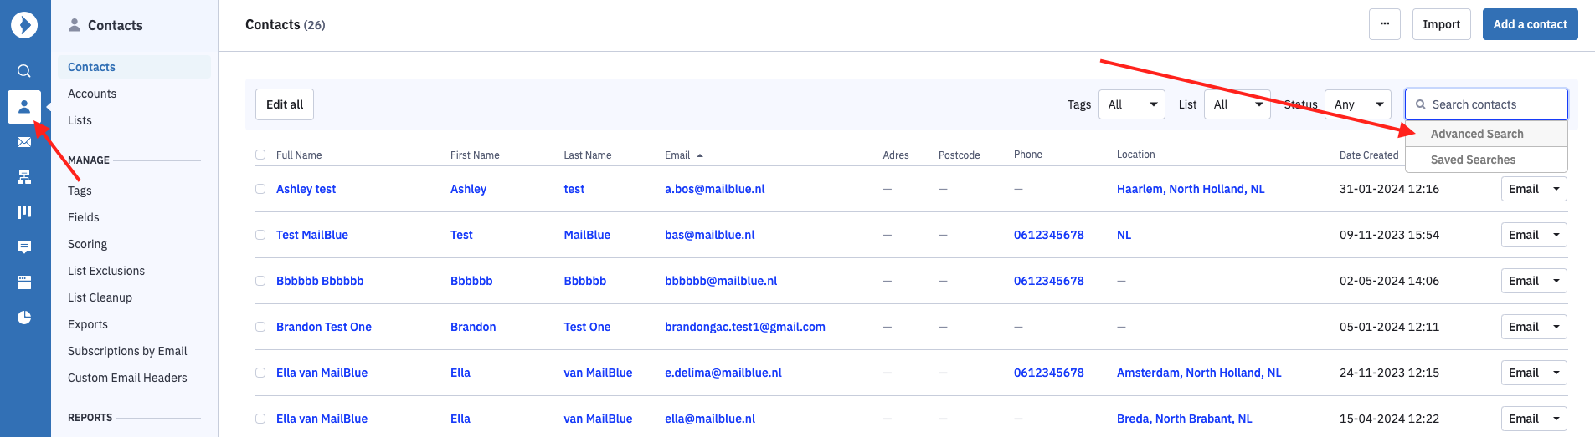Click the magnifier icon in search box
Viewport: 1595px width, 437px height.
click(1421, 104)
